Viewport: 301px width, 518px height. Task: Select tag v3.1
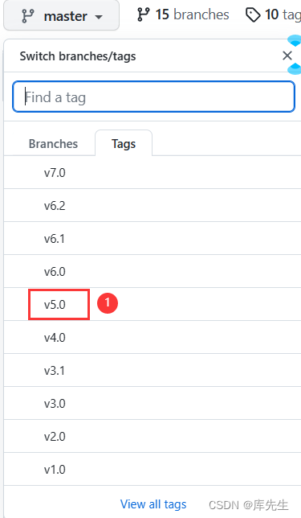tap(153, 370)
